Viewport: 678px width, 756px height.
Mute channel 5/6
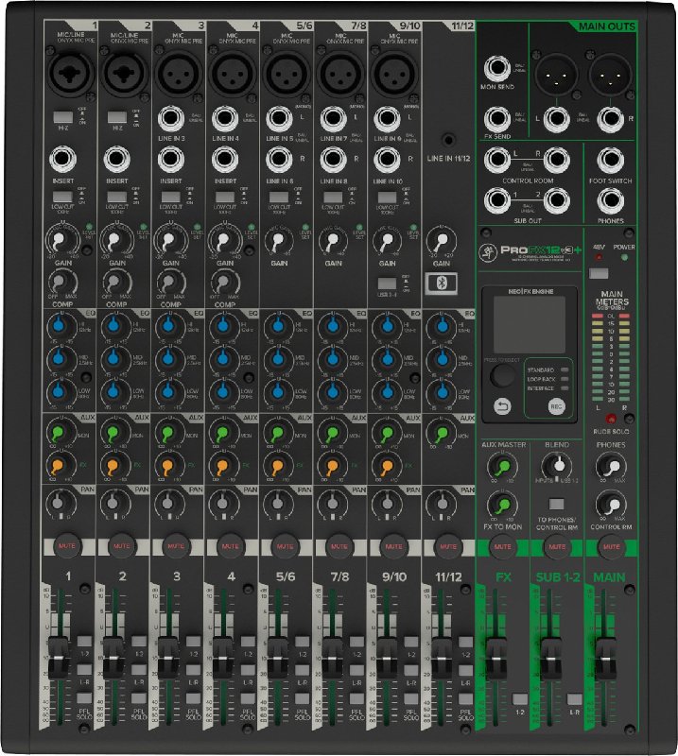point(285,546)
